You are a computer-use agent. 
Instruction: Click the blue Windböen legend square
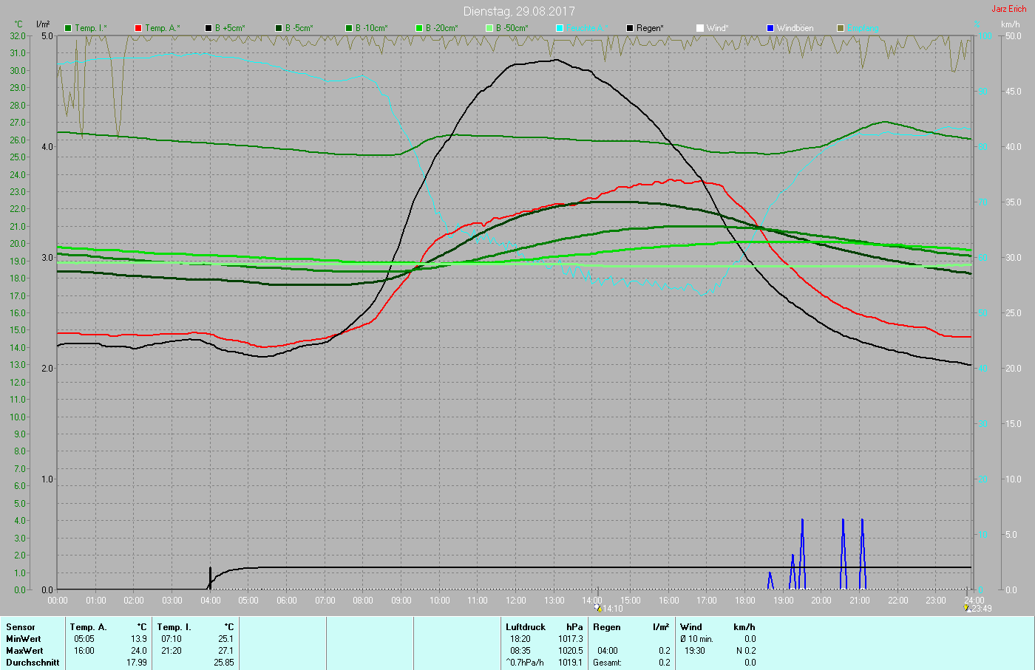click(770, 28)
